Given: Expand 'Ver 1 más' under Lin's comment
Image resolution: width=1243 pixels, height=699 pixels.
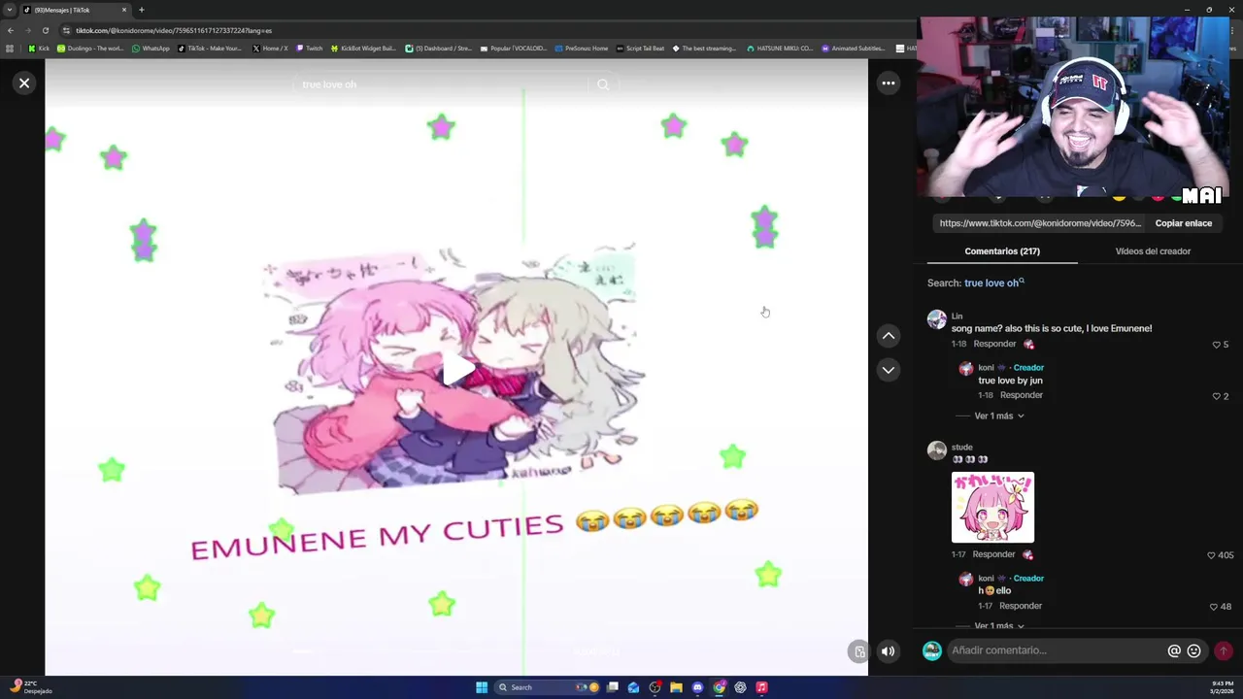Looking at the screenshot, I should point(998,416).
